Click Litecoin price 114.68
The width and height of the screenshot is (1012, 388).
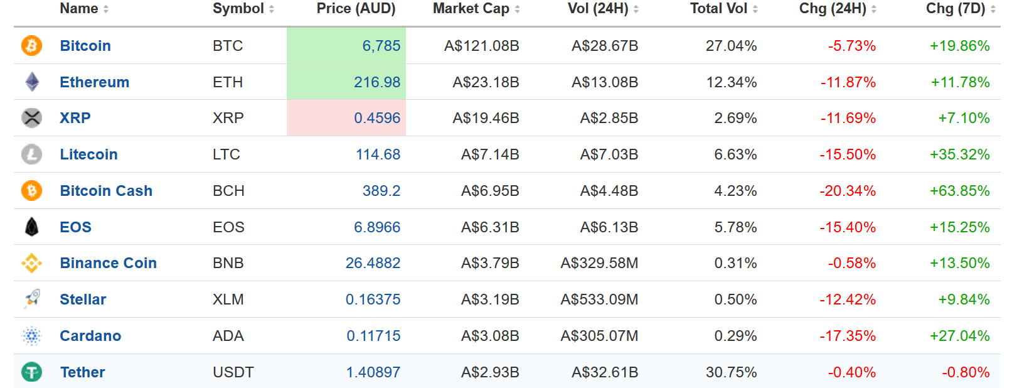(x=378, y=154)
